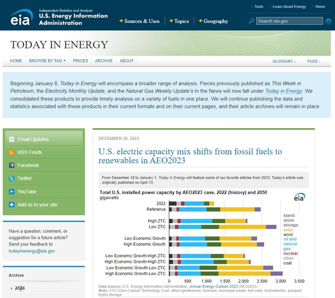Open the Topics dropdown menu
This screenshot has height=298, width=335.
coord(179,21)
